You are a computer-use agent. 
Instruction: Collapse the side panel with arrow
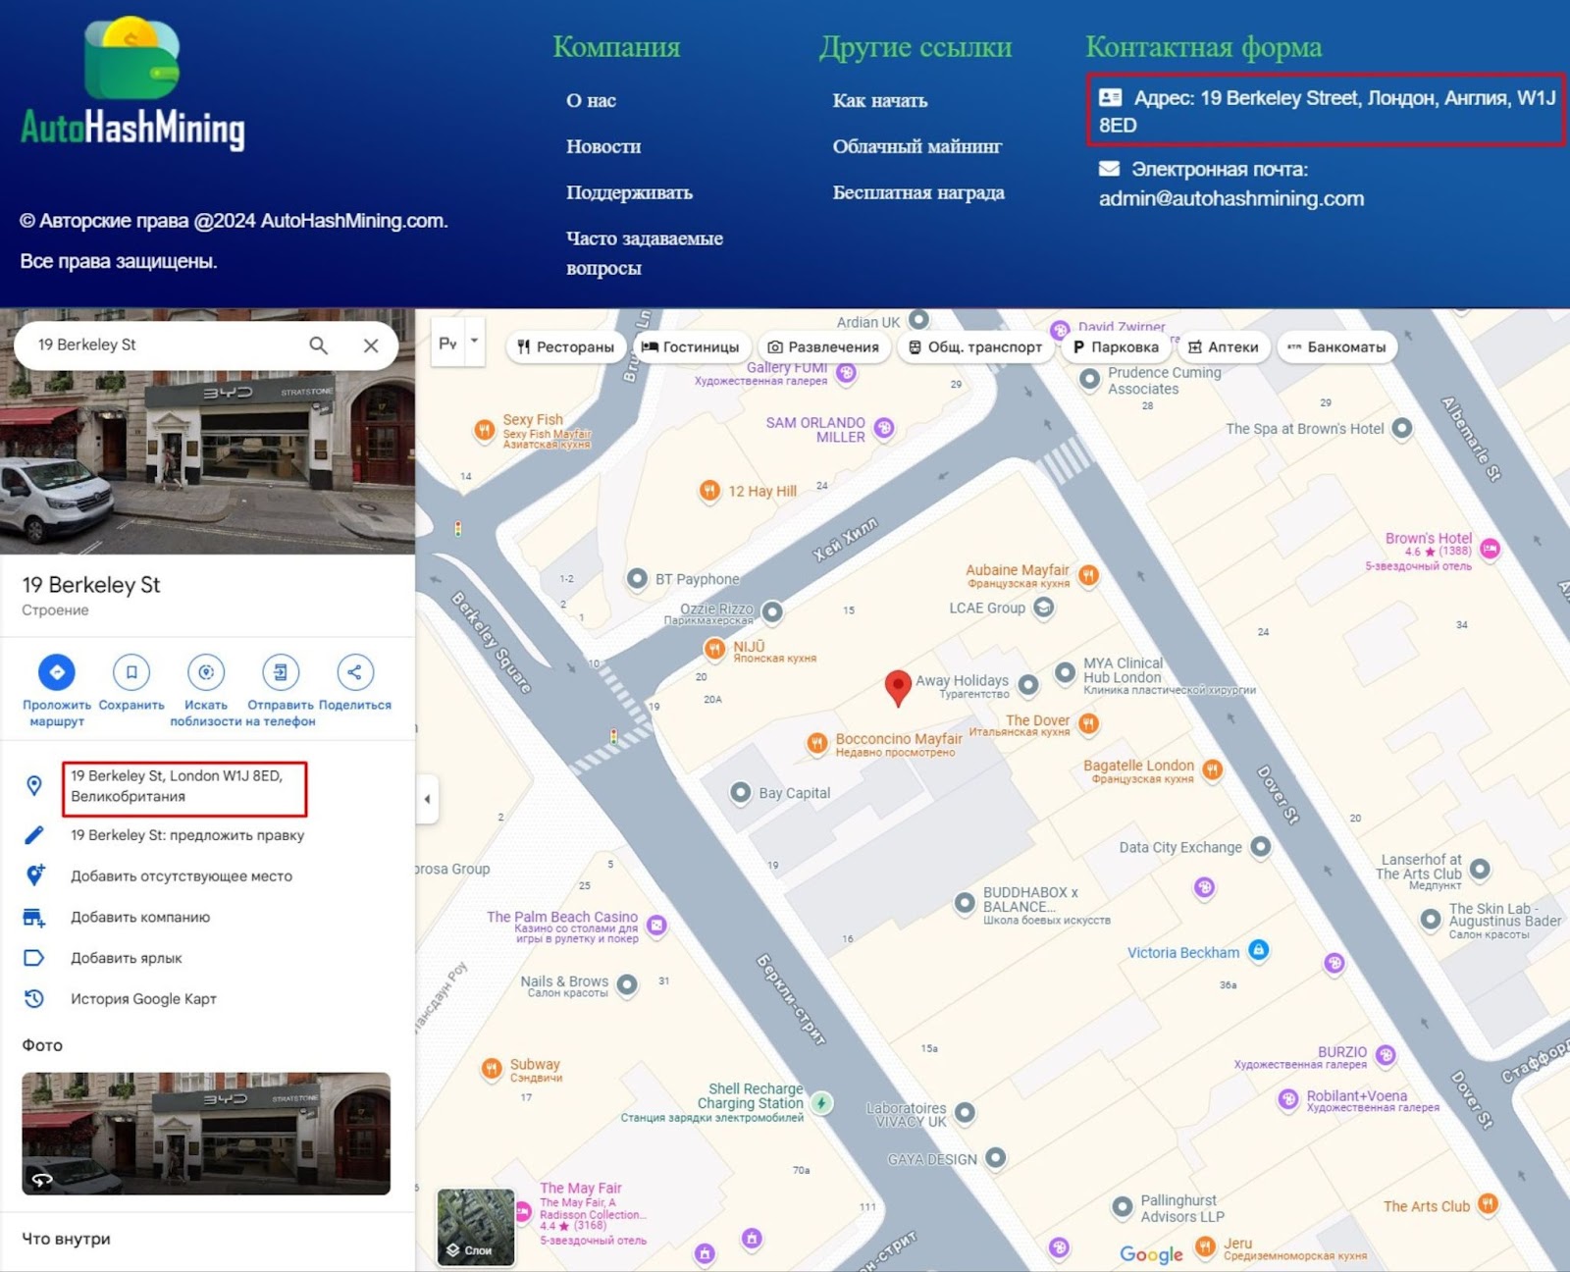click(x=427, y=798)
